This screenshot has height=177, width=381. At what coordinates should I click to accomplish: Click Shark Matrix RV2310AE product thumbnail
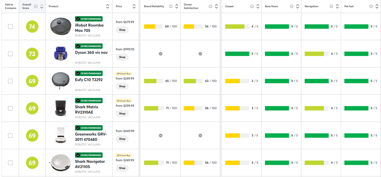coord(61,108)
